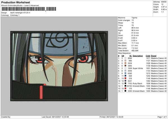
Task: Click the pink color swatch in stop 2
Action: point(125,61)
